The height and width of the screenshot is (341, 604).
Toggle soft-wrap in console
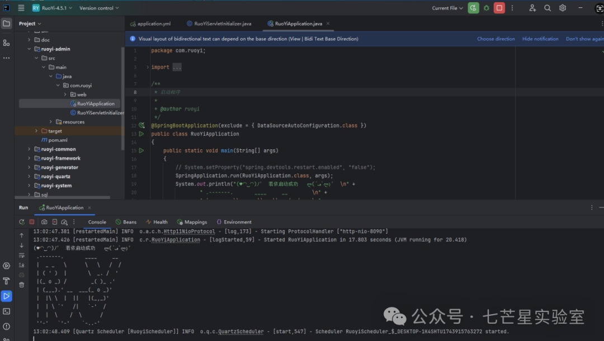pos(22,255)
